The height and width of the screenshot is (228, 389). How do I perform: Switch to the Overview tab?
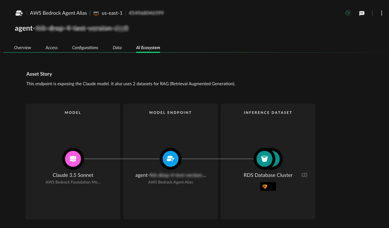pos(23,48)
